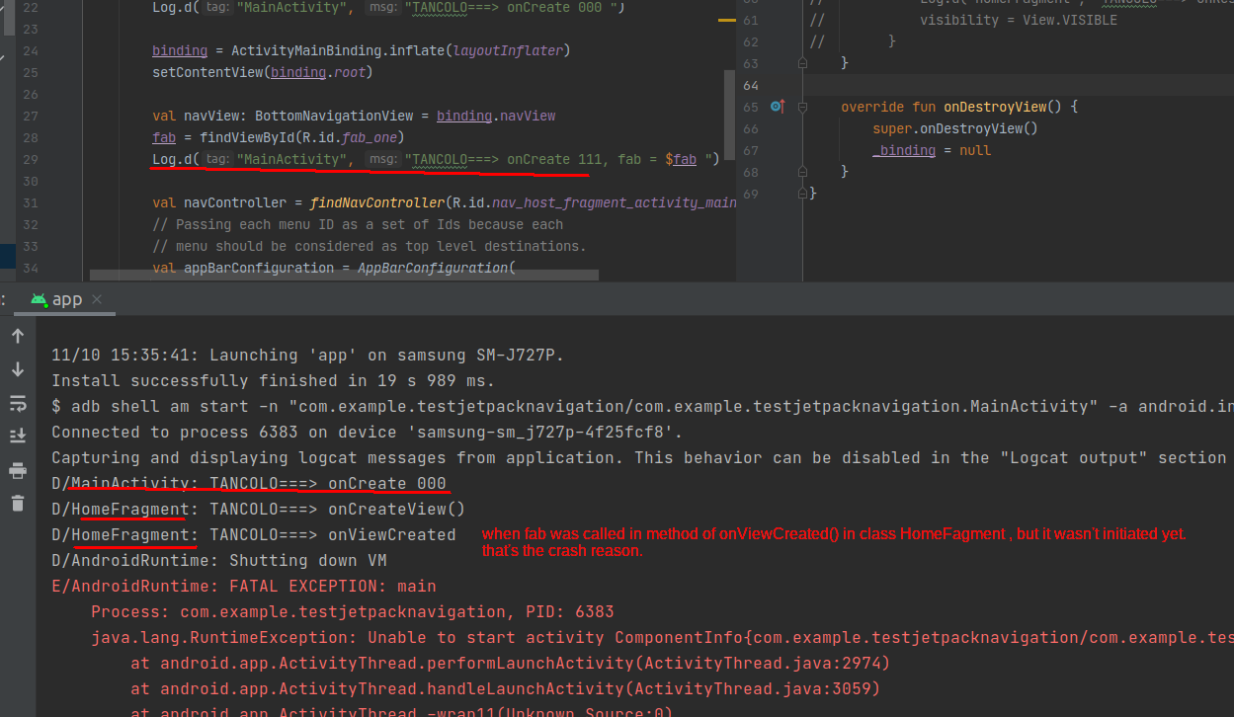Click 'layoutInflater' argument on line 24
The height and width of the screenshot is (717, 1234).
tap(508, 50)
